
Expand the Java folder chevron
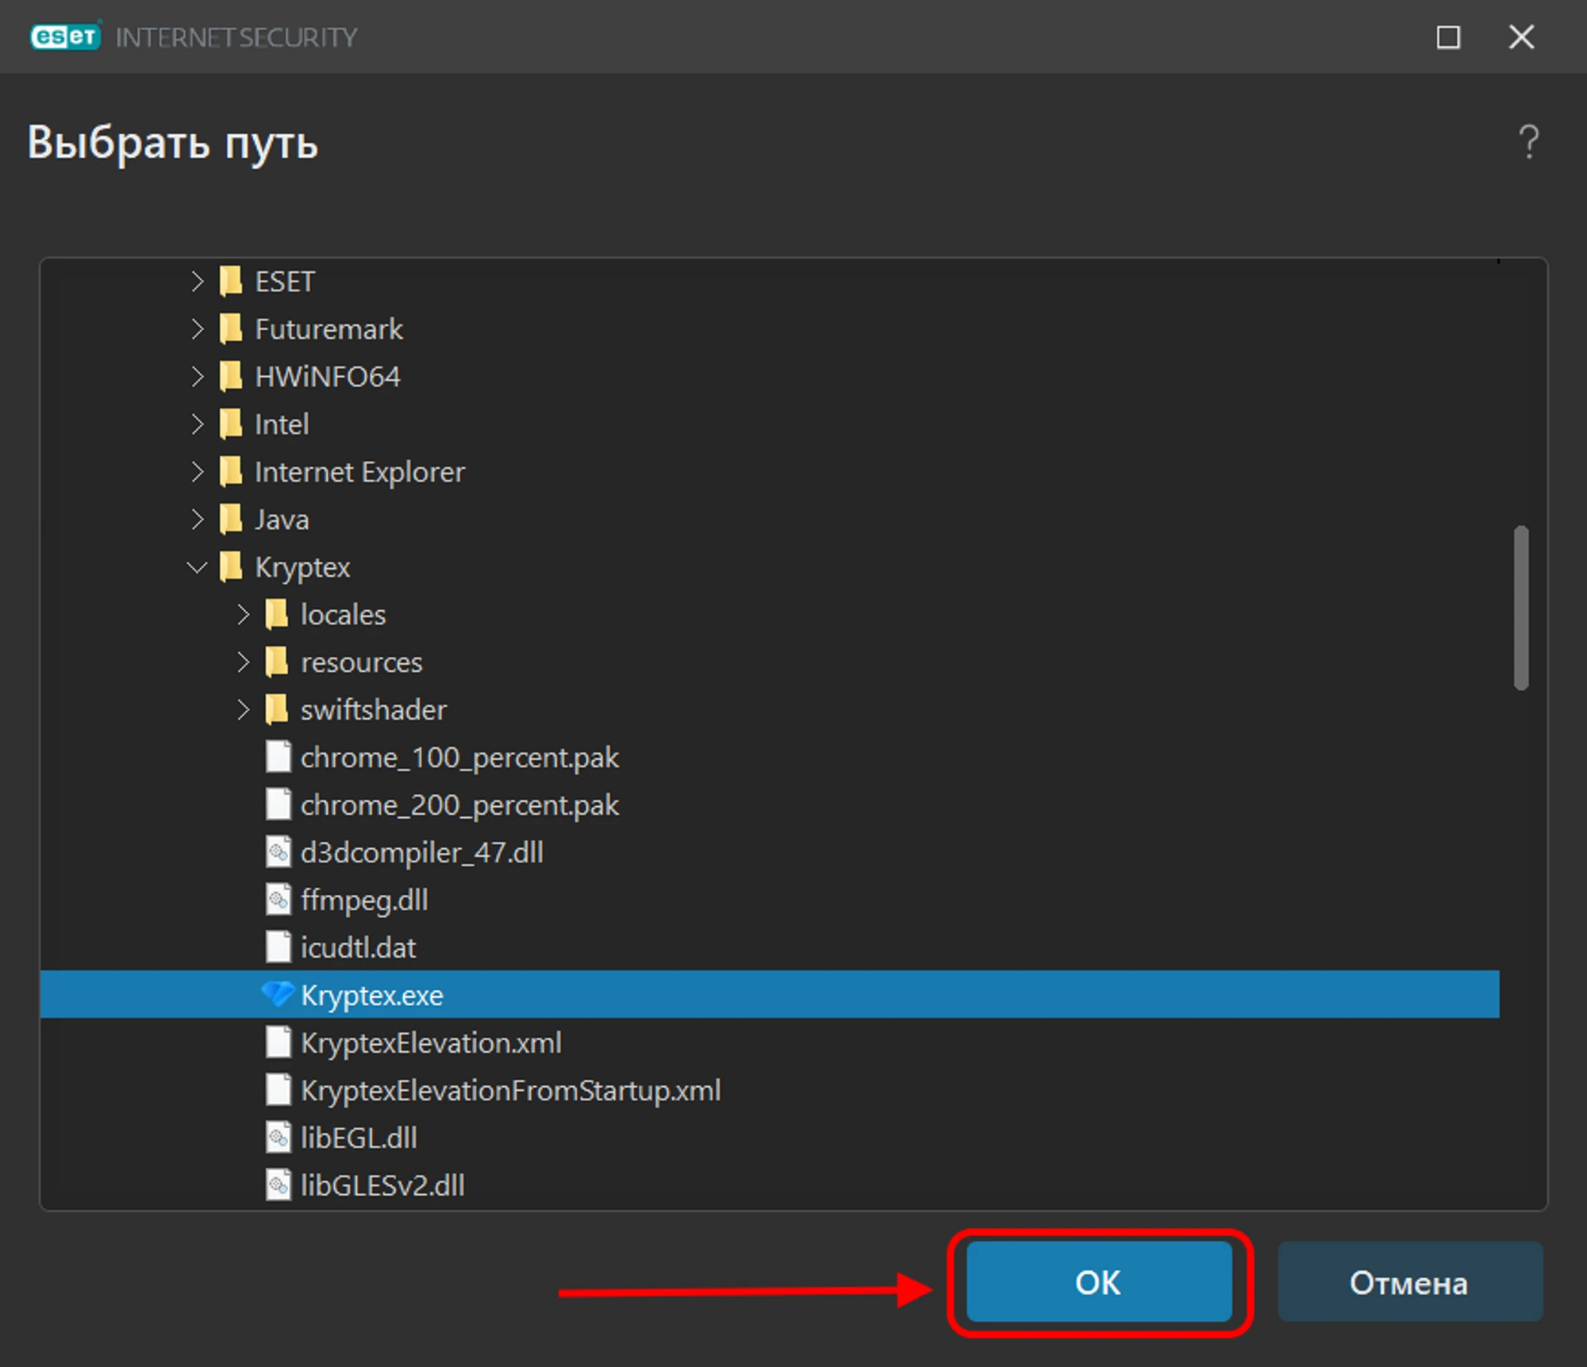pos(197,520)
